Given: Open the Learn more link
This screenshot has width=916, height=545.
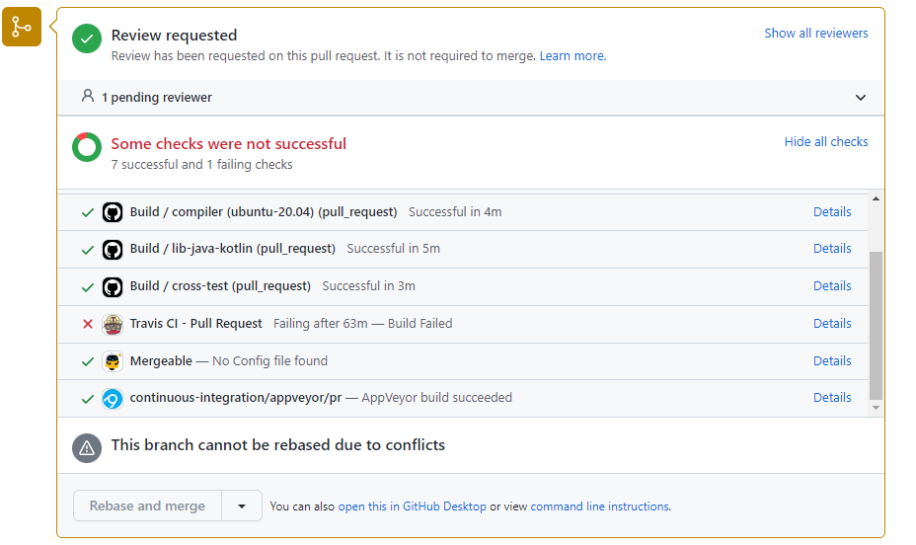Looking at the screenshot, I should 572,56.
